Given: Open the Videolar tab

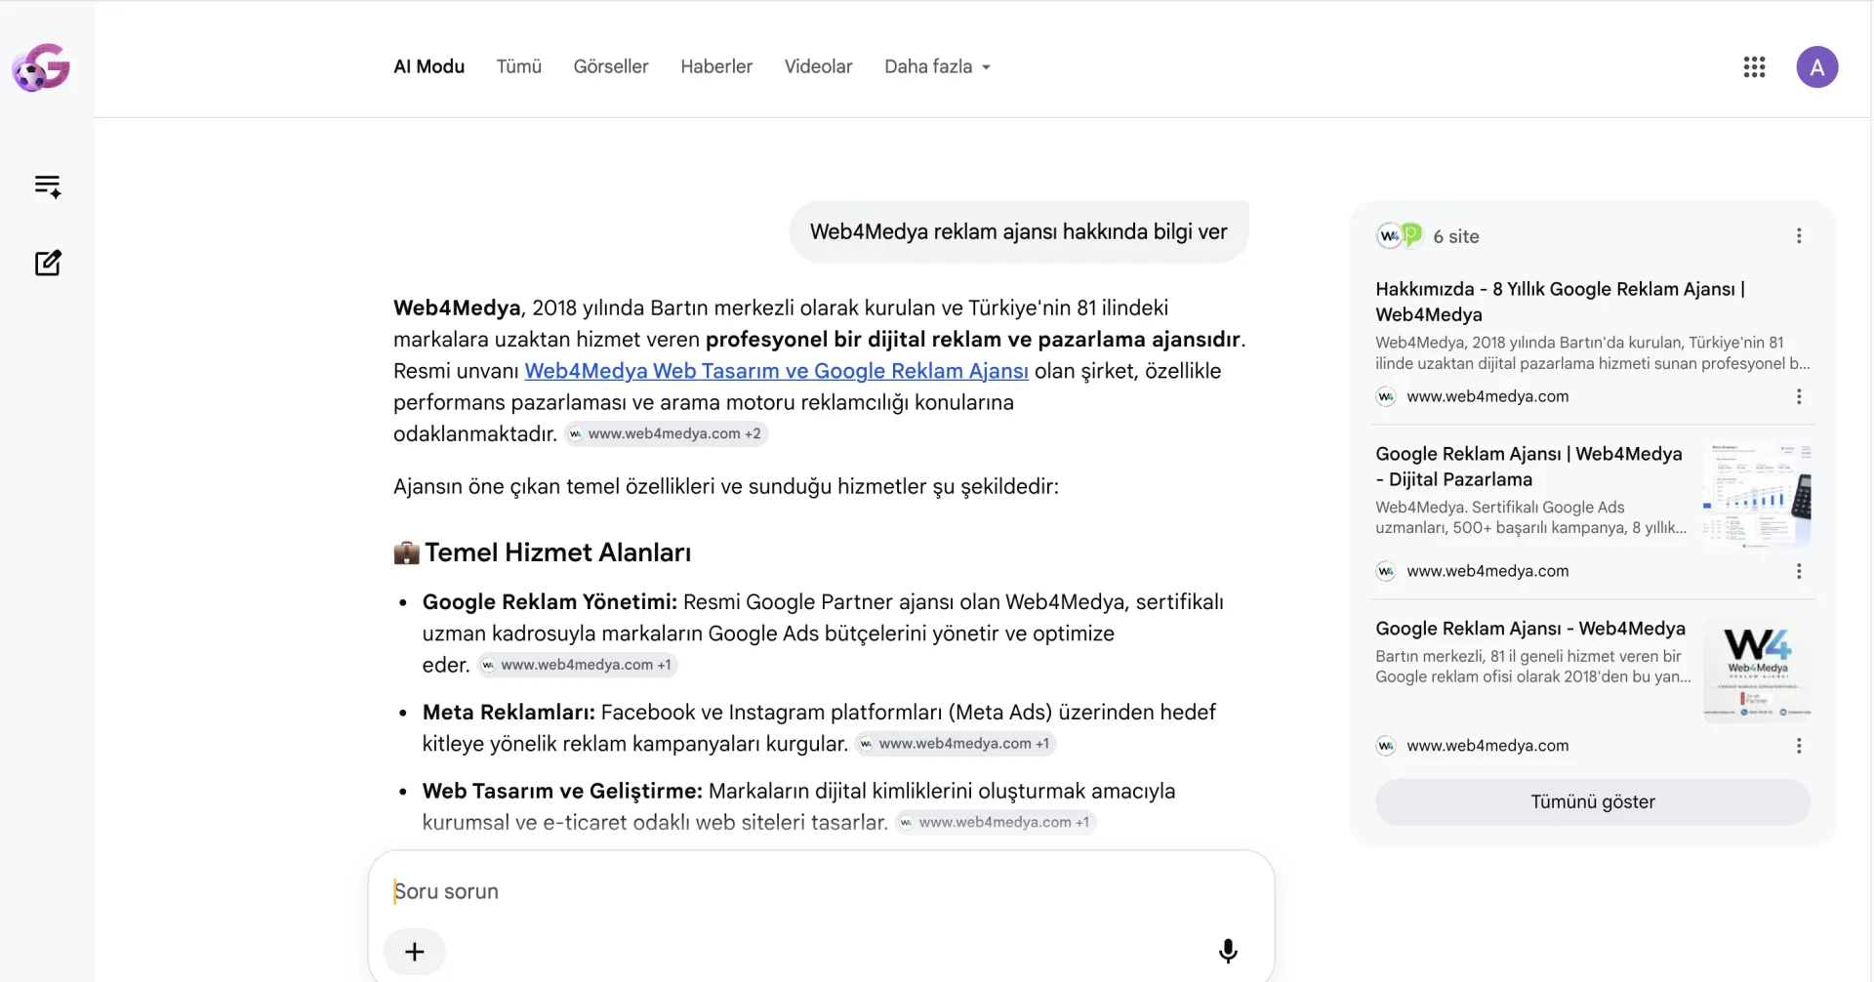Looking at the screenshot, I should pos(818,66).
